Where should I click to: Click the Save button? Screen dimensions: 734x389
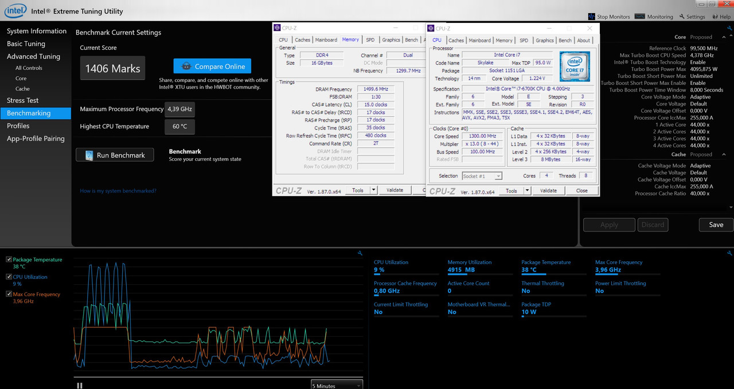[716, 225]
